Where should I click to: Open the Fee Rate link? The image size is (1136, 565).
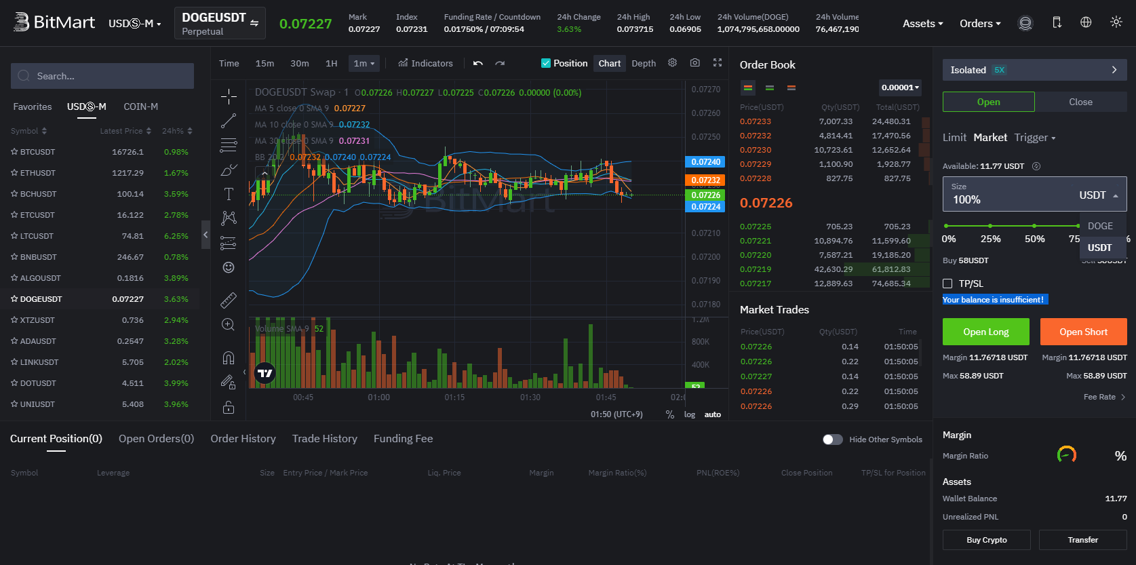click(x=1105, y=397)
